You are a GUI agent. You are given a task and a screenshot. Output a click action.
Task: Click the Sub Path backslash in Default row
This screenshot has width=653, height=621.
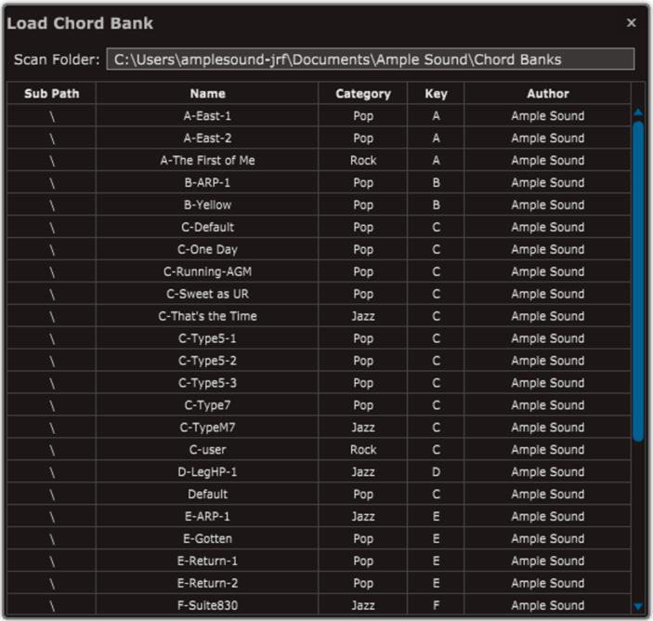[x=52, y=495]
